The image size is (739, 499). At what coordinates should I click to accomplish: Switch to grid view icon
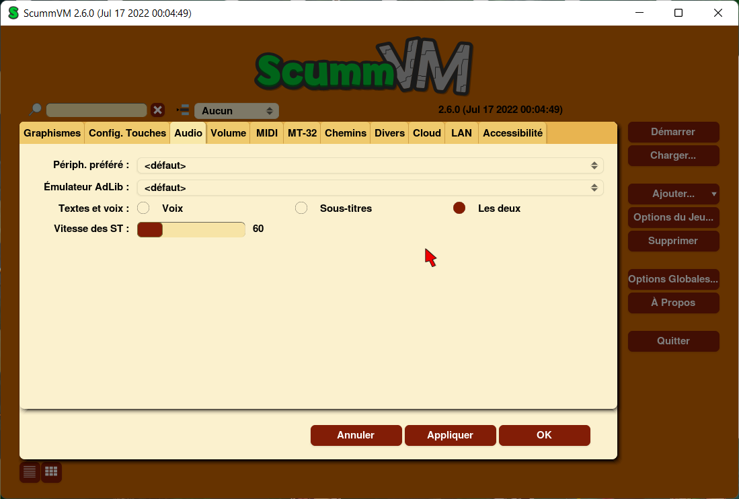pos(52,472)
